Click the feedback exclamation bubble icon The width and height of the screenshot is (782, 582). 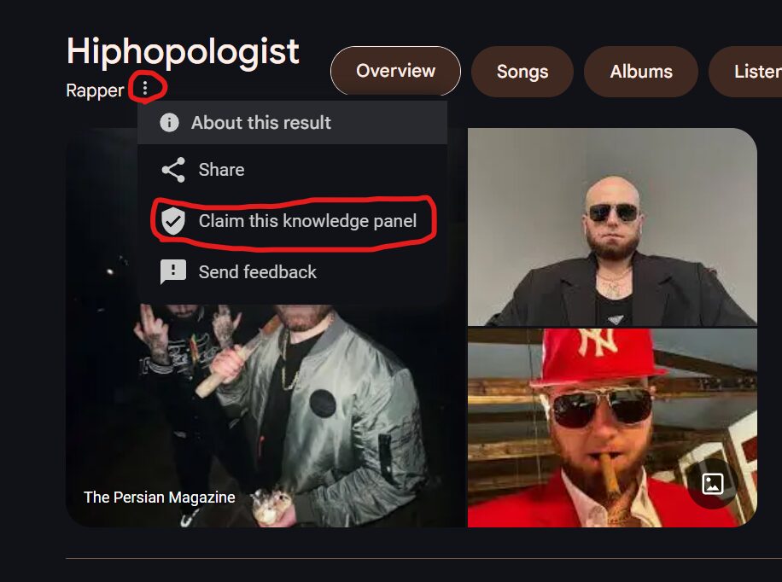click(173, 272)
